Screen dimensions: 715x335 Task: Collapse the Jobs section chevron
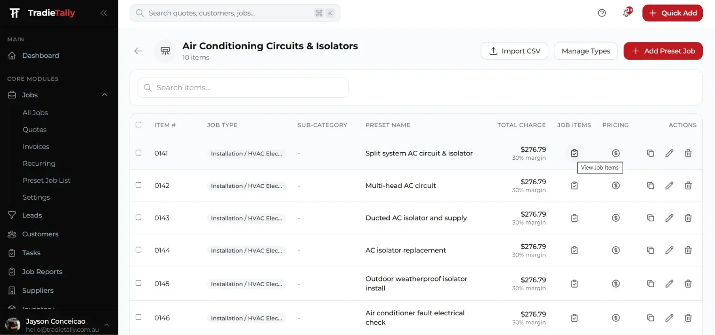(105, 95)
